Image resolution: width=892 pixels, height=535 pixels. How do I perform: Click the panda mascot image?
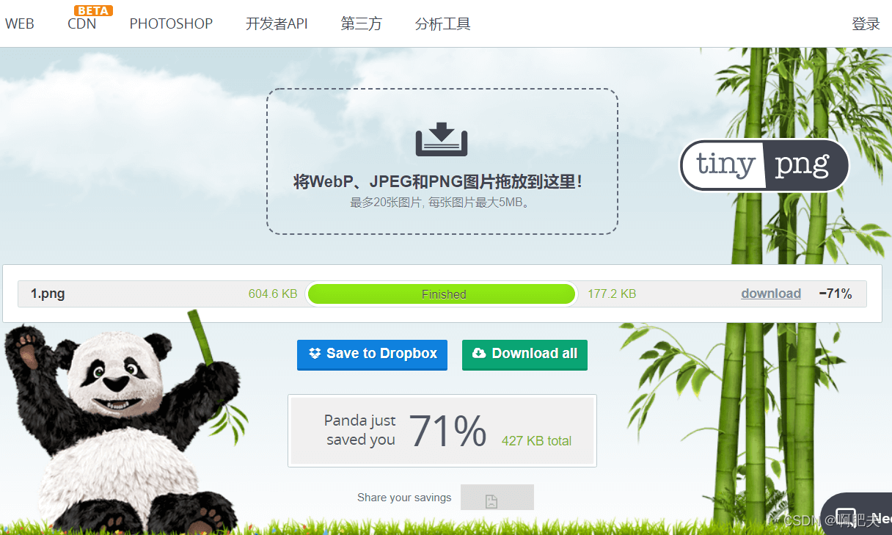pos(125,422)
